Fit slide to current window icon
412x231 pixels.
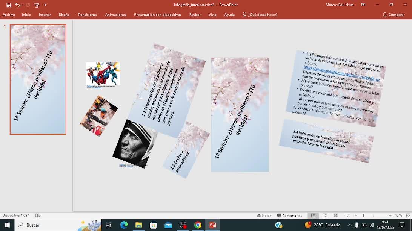[x=408, y=216]
